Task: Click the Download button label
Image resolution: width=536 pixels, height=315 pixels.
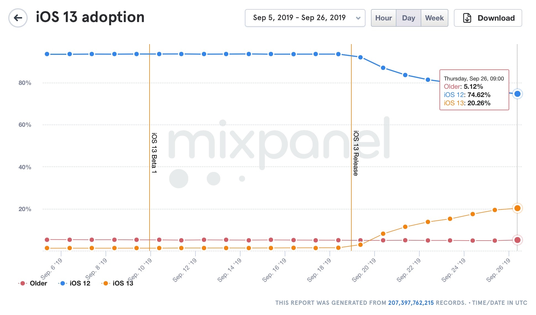Action: pos(496,18)
